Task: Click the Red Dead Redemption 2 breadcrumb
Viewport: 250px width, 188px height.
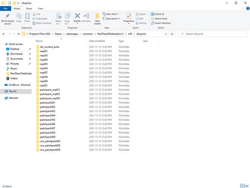Action: 110,34
